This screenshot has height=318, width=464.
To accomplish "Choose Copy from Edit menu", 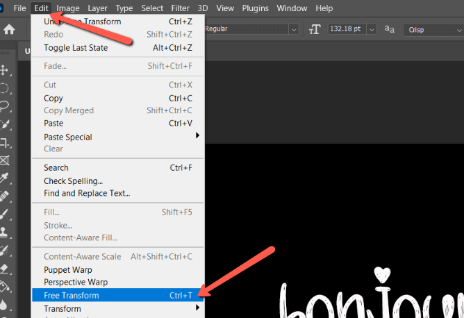I will click(x=118, y=98).
